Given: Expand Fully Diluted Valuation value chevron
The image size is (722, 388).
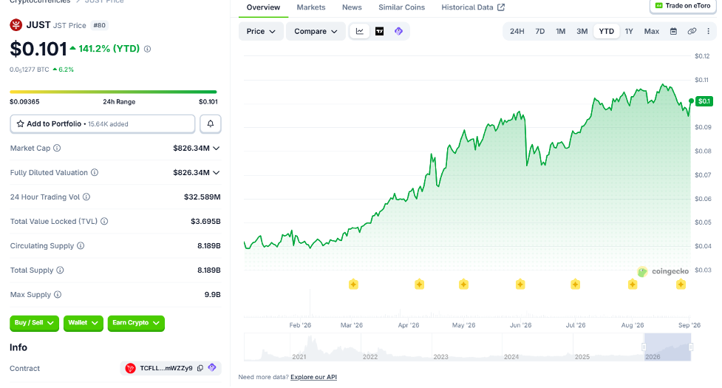Looking at the screenshot, I should tap(217, 173).
